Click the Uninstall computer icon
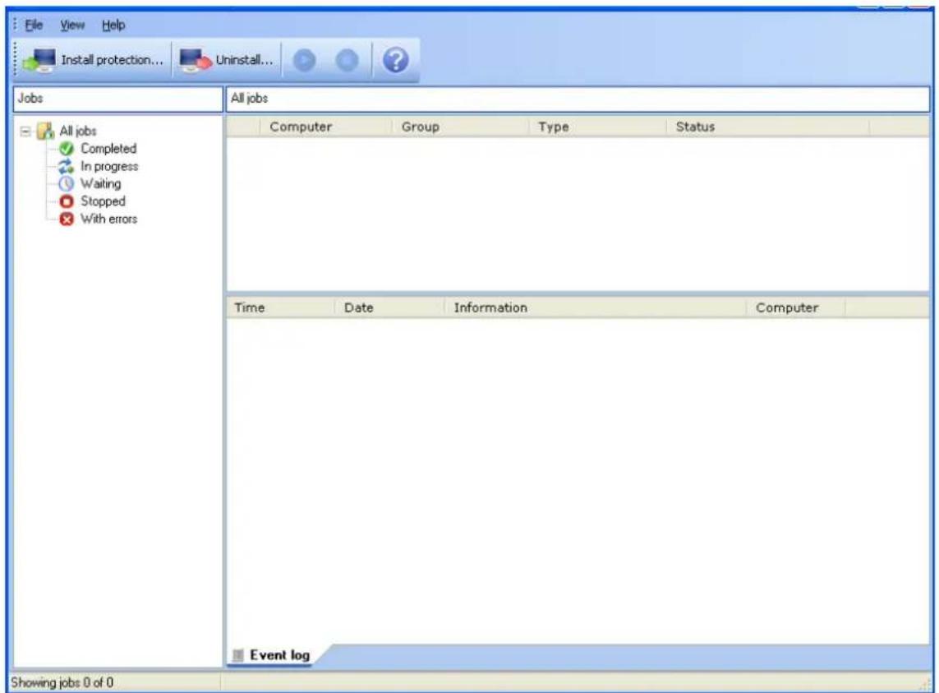The image size is (939, 693). [x=196, y=61]
